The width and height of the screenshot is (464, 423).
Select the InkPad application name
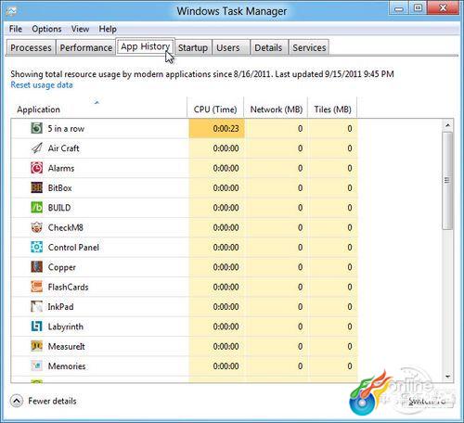pyautogui.click(x=61, y=307)
